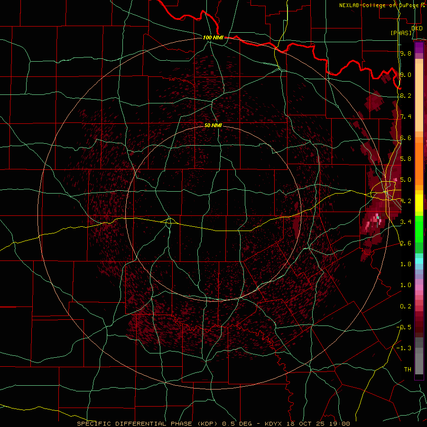
Task: Select the DKD label above the color bar
Action: (x=417, y=28)
